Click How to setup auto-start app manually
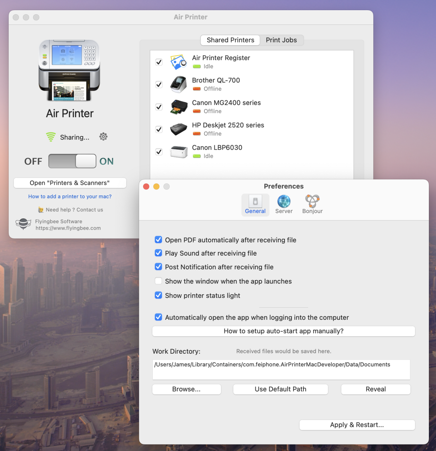436x451 pixels. click(284, 331)
